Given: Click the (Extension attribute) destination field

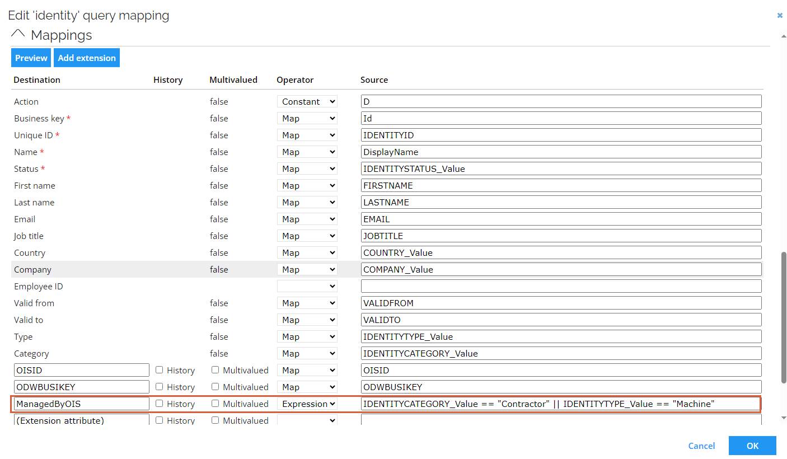Looking at the screenshot, I should 82,420.
